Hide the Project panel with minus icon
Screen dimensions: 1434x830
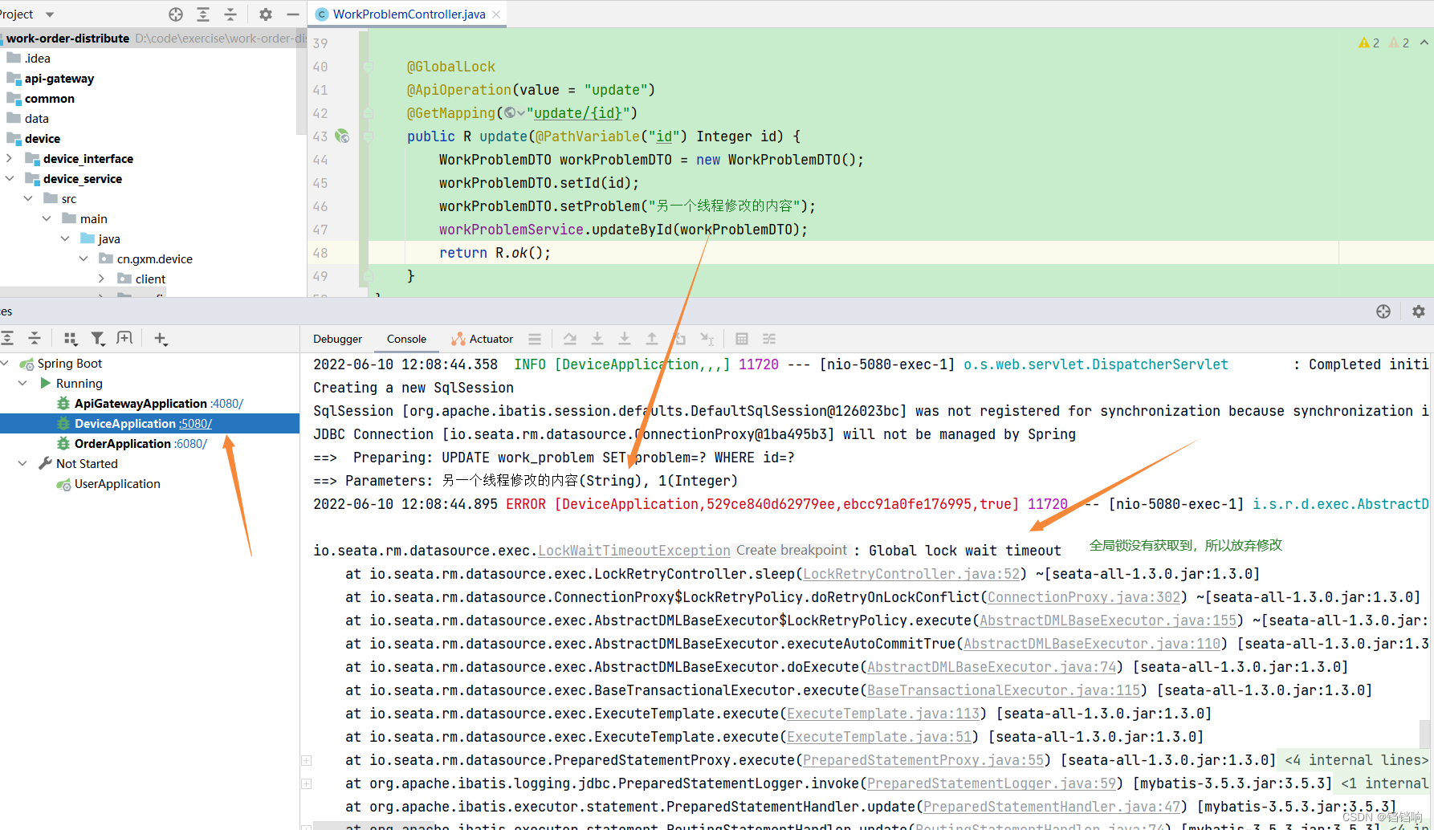point(293,14)
